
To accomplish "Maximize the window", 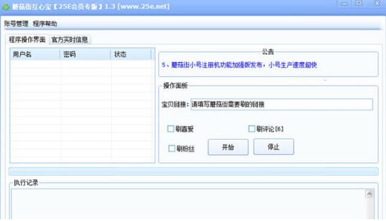I will tap(359, 3).
